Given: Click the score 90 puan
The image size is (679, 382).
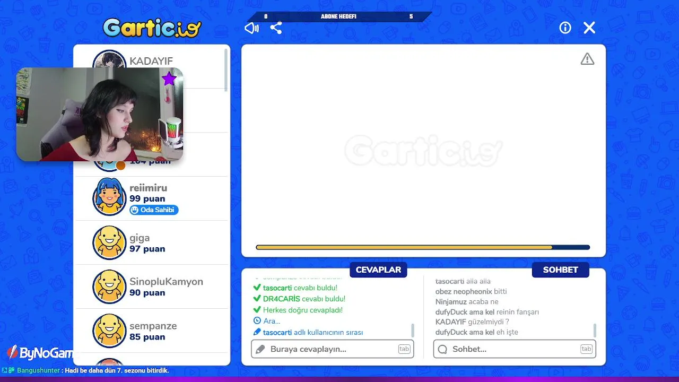Looking at the screenshot, I should point(147,293).
